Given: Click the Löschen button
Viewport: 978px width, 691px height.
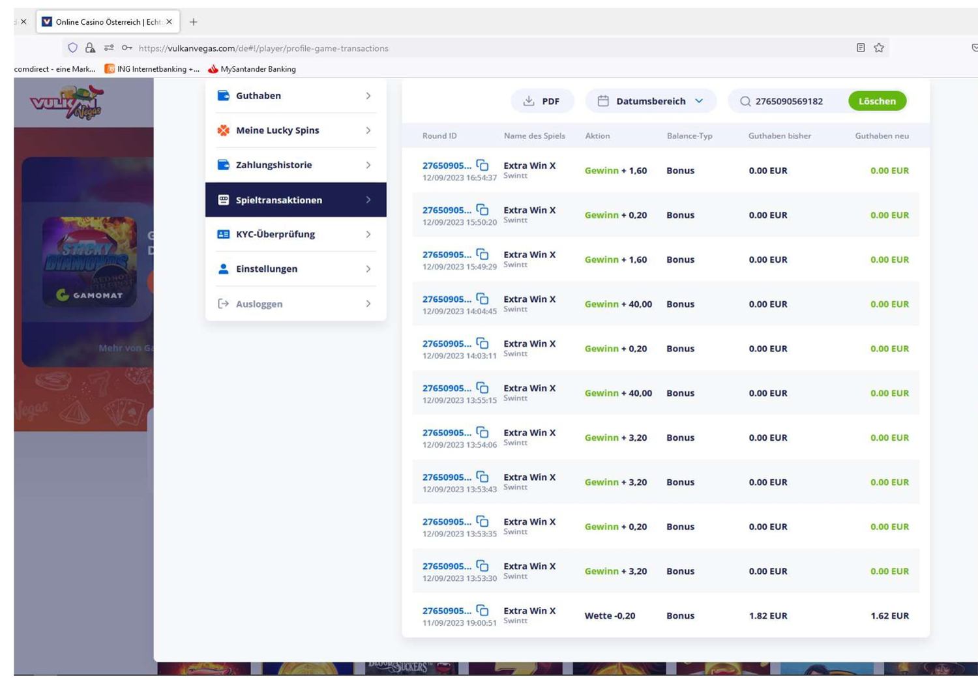Looking at the screenshot, I should click(877, 101).
